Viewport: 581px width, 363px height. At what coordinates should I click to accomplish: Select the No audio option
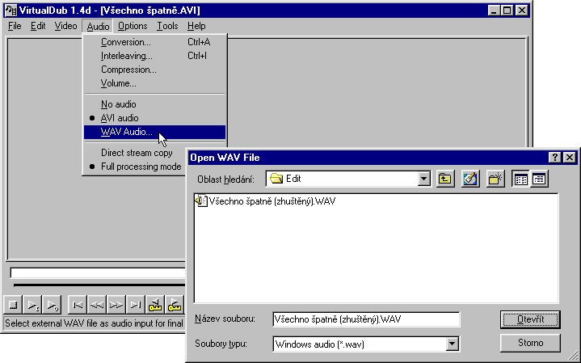click(x=154, y=104)
